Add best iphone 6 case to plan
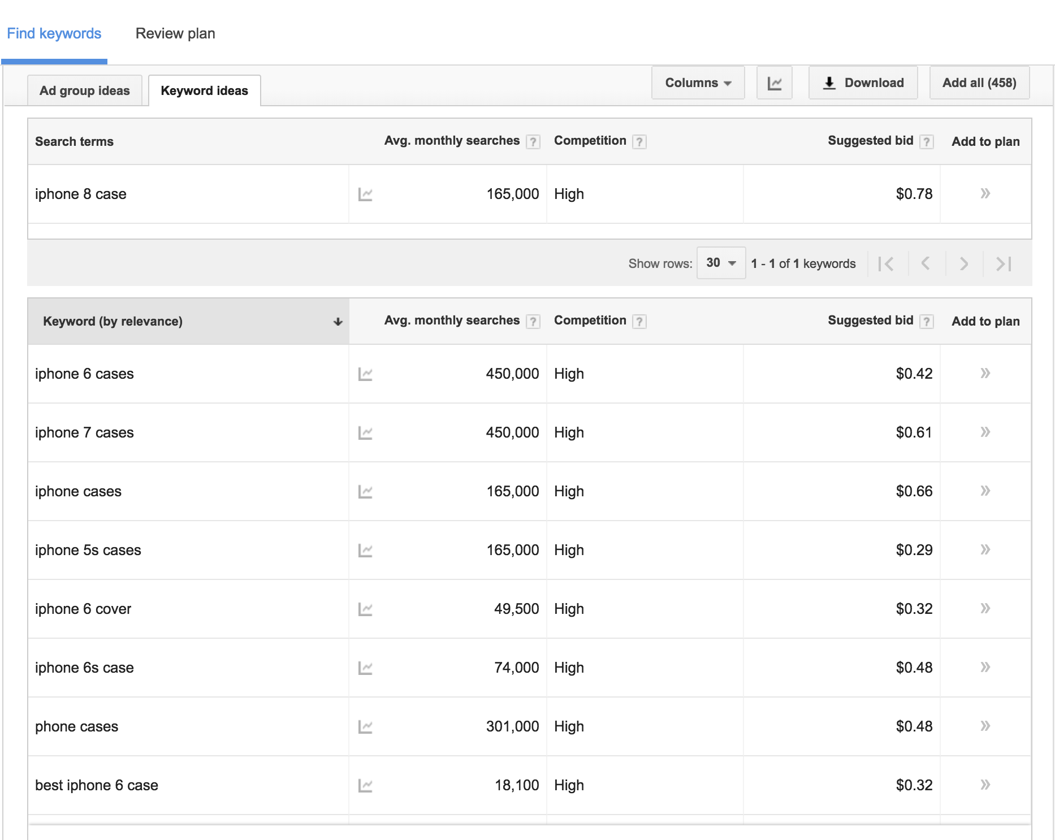The image size is (1055, 840). click(x=985, y=785)
